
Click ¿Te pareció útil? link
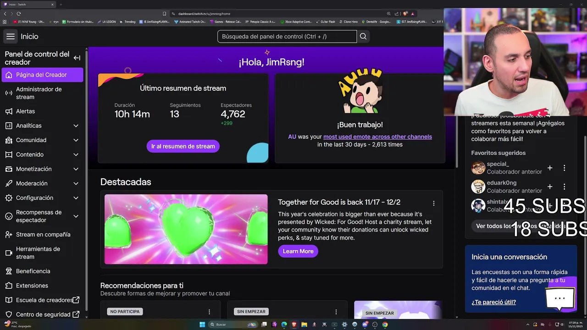click(493, 302)
